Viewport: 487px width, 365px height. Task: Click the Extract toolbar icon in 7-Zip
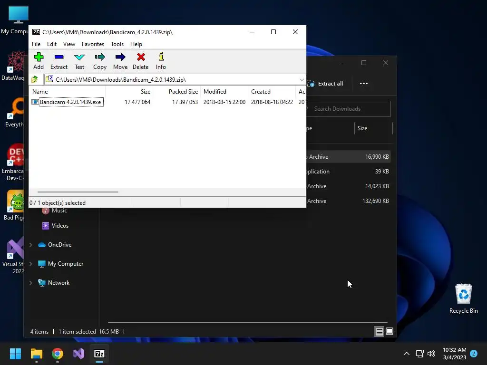point(58,61)
